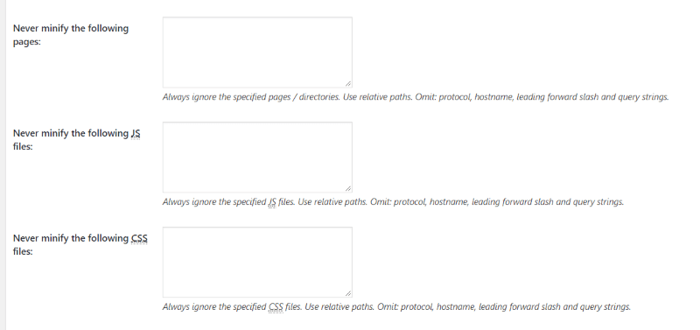Click the underlined CSS abbreviation in the italic description
700x330 pixels.
(x=276, y=306)
